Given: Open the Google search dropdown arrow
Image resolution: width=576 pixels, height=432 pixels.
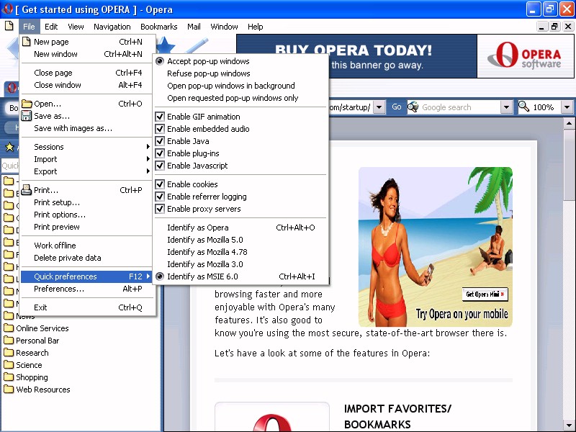Looking at the screenshot, I should pyautogui.click(x=506, y=107).
